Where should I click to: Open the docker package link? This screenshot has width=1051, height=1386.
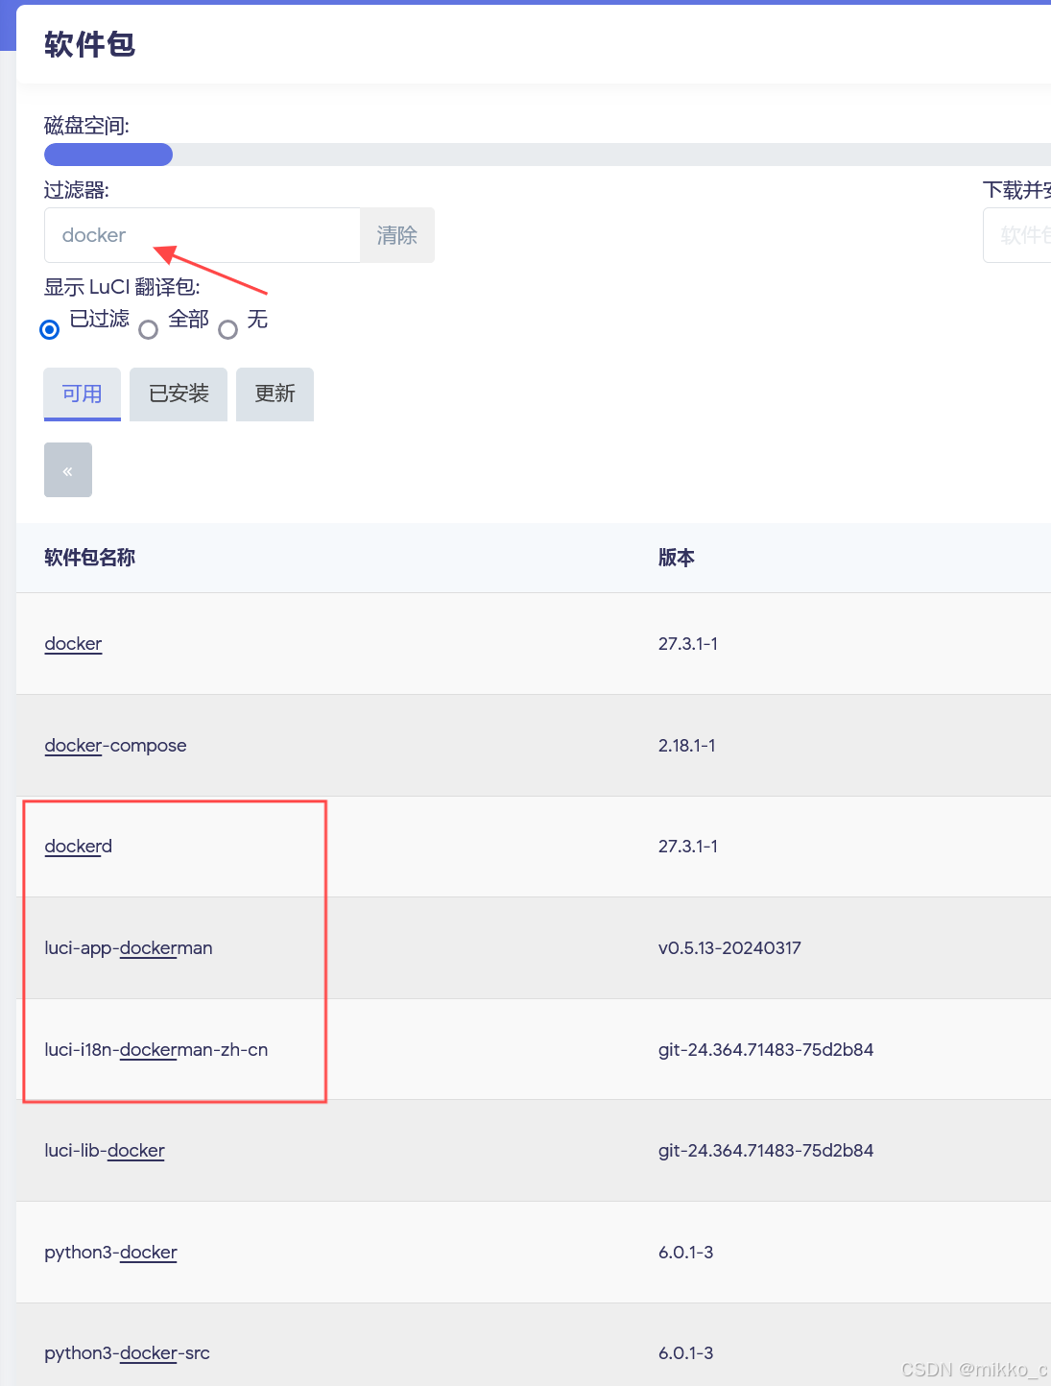pyautogui.click(x=73, y=644)
